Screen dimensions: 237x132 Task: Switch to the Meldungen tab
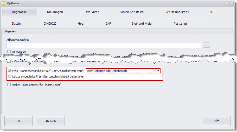point(55,12)
